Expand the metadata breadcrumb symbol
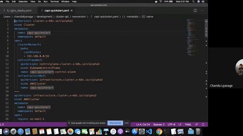The image size is (243, 136). 133,17
